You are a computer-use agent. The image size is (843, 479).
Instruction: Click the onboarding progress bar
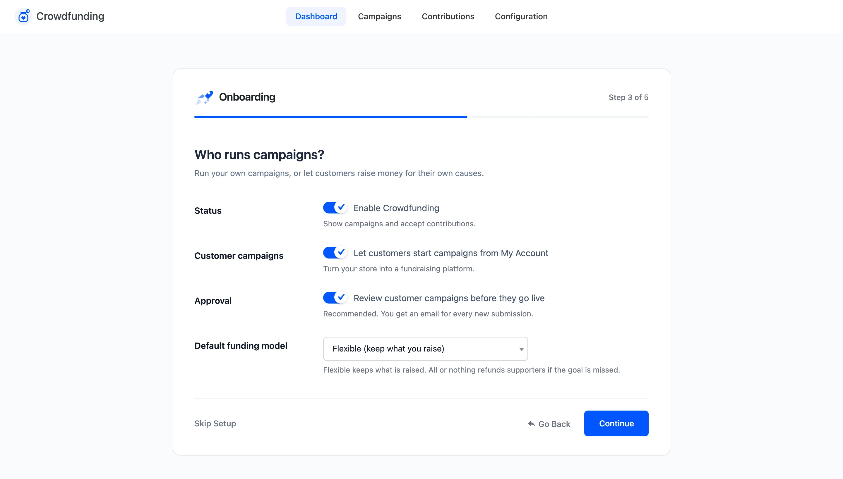[421, 117]
